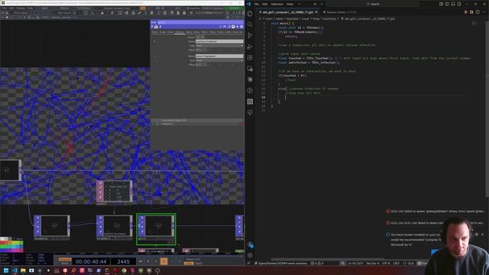Screen dimensions: 489x275
Task: Click the frame number field 2445
Action: pyautogui.click(x=123, y=261)
